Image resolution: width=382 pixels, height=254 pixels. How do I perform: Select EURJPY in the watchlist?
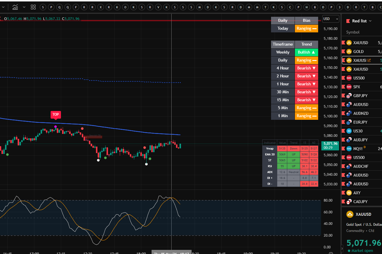pos(361,122)
